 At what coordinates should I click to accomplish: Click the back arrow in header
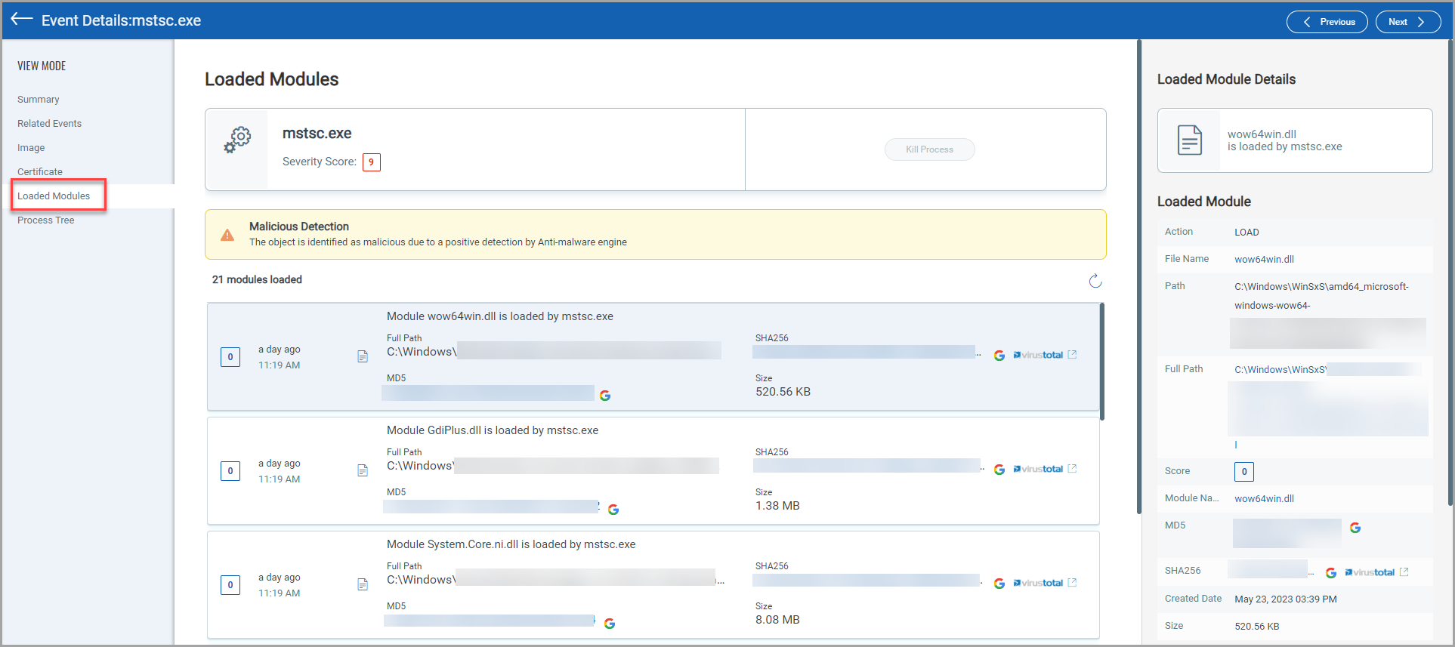point(22,20)
